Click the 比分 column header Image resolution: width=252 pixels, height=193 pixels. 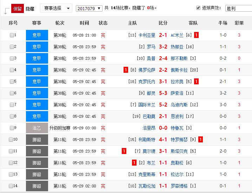[163, 23]
